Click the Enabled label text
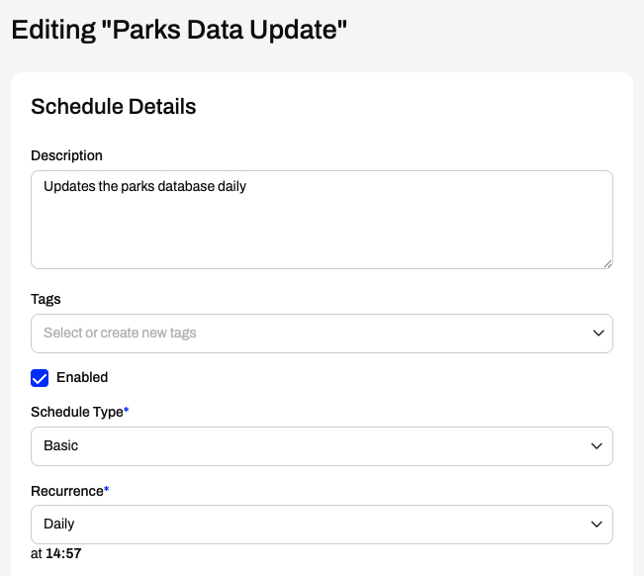This screenshot has height=576, width=644. (x=82, y=377)
